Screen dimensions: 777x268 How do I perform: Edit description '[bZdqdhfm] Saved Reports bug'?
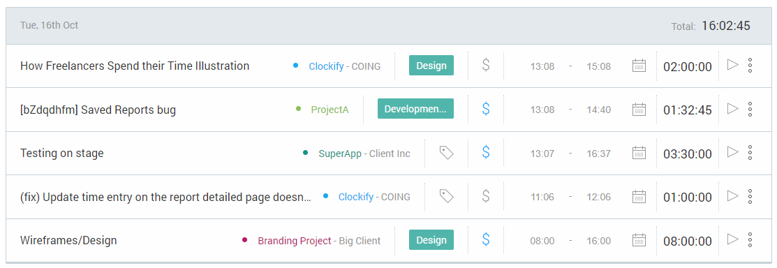tap(98, 110)
